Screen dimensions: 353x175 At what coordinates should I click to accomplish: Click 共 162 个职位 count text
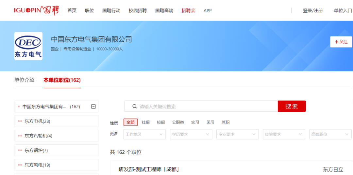click(x=126, y=152)
